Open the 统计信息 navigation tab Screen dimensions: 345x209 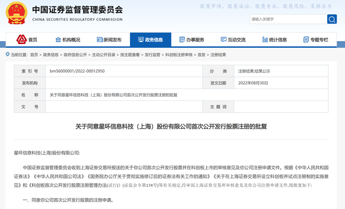coord(274,39)
